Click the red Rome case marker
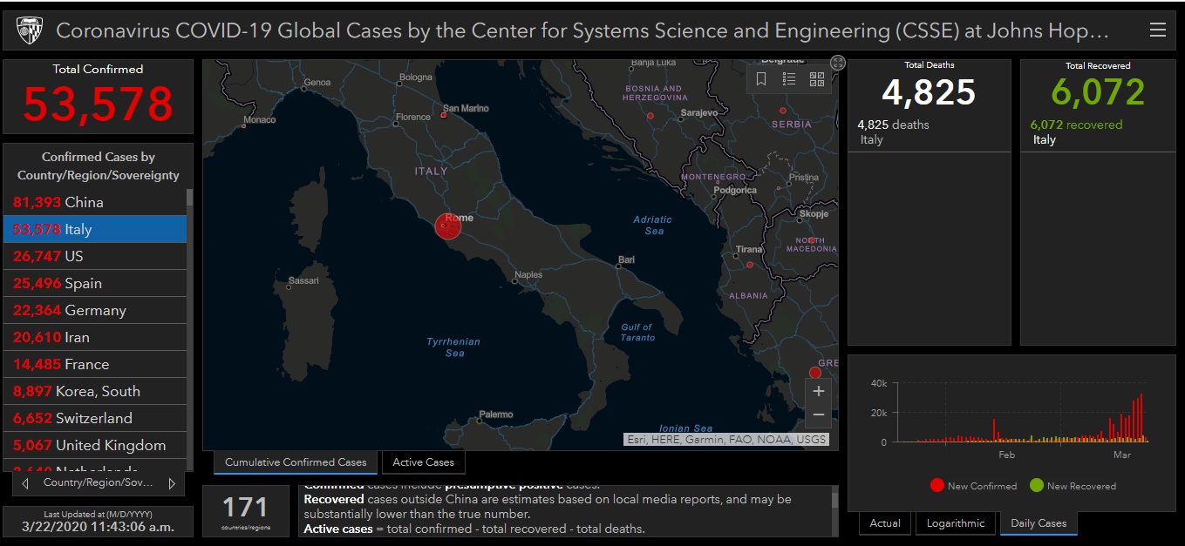 pos(448,226)
